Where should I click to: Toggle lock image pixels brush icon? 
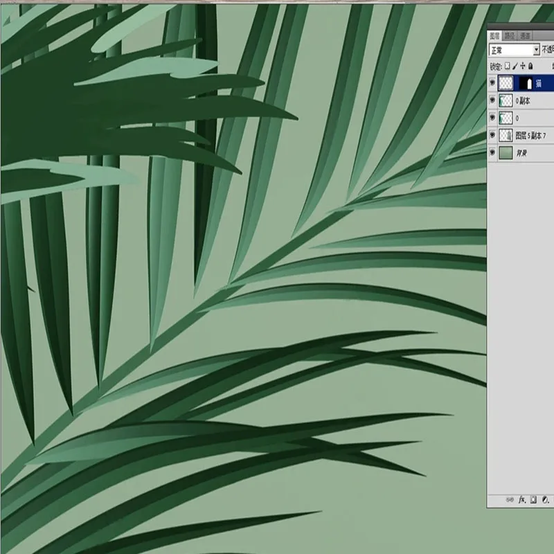[515, 66]
